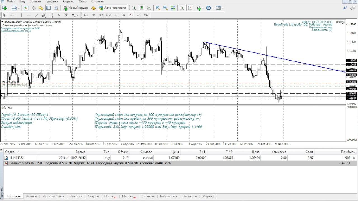Open the Графики menu
The image size is (358, 201).
pos(52,1)
